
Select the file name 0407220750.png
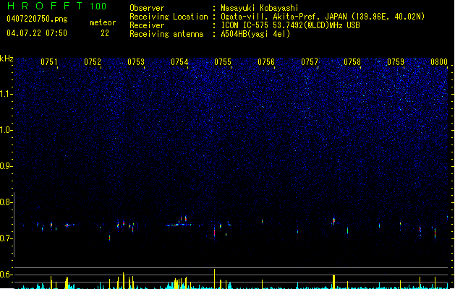coord(37,19)
